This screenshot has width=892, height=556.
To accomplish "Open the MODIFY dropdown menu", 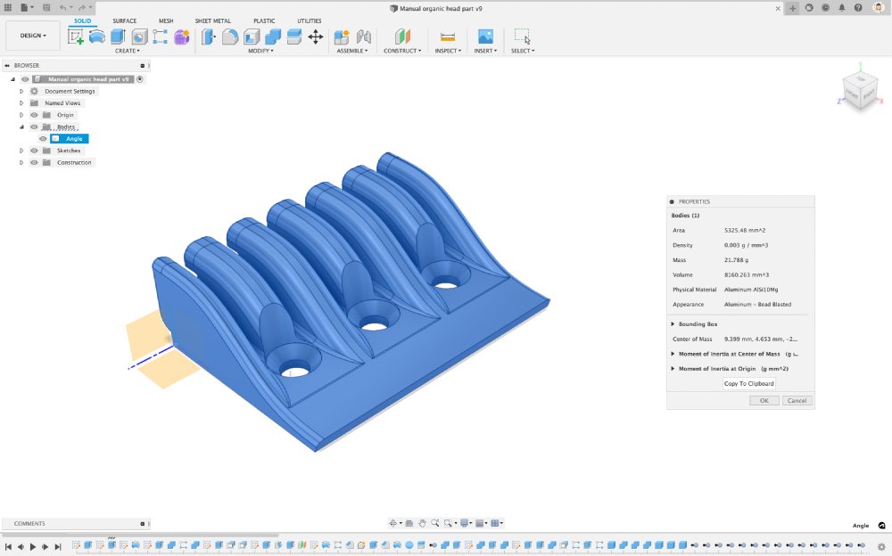I will (260, 51).
